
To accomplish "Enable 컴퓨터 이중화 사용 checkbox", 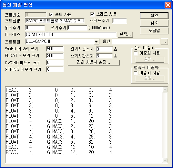I will [x=136, y=73].
